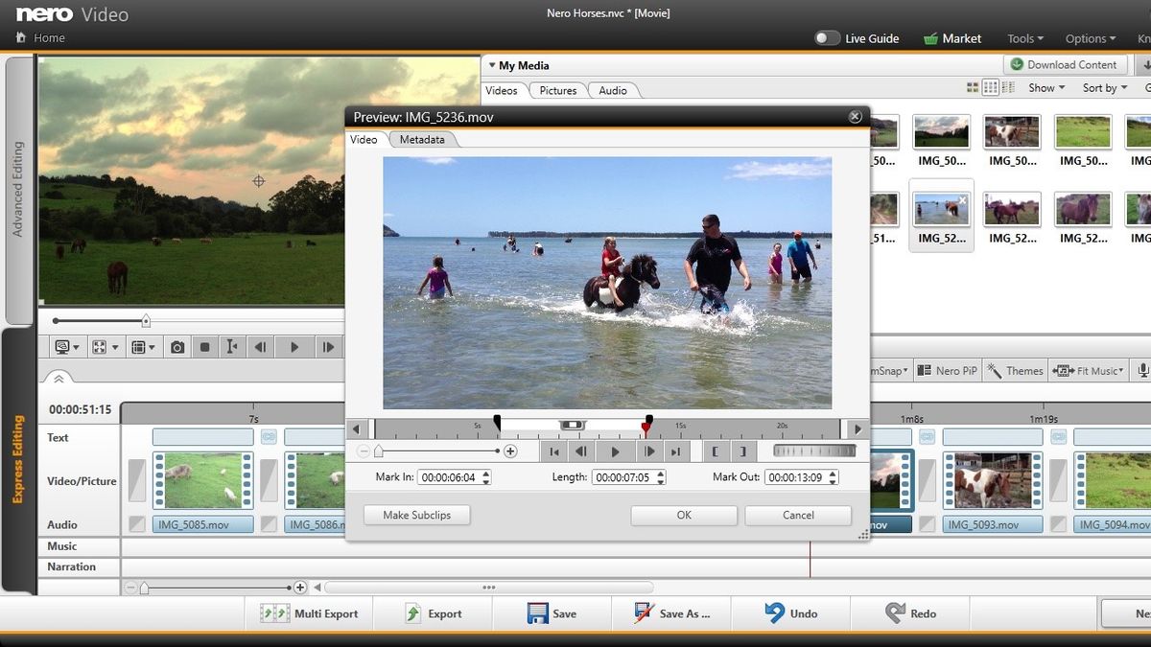Viewport: 1151px width, 647px height.
Task: Toggle the link icon between text clips
Action: pyautogui.click(x=269, y=437)
